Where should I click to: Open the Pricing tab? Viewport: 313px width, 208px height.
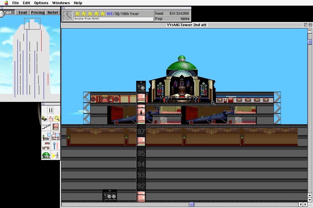(37, 12)
